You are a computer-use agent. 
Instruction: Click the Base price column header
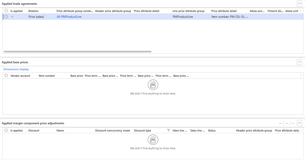pyautogui.click(x=77, y=76)
